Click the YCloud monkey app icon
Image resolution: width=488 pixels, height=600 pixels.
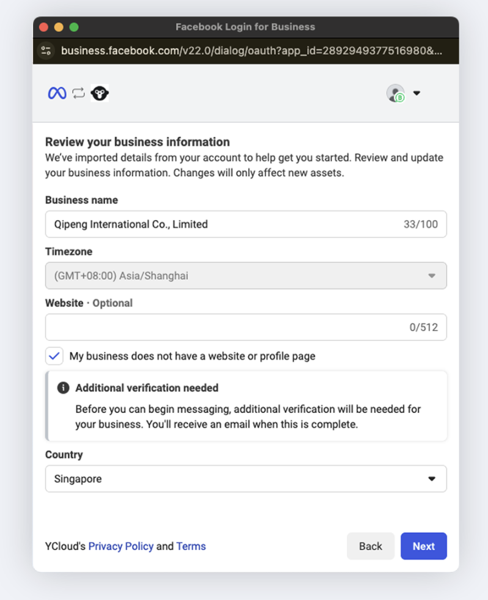click(x=100, y=93)
